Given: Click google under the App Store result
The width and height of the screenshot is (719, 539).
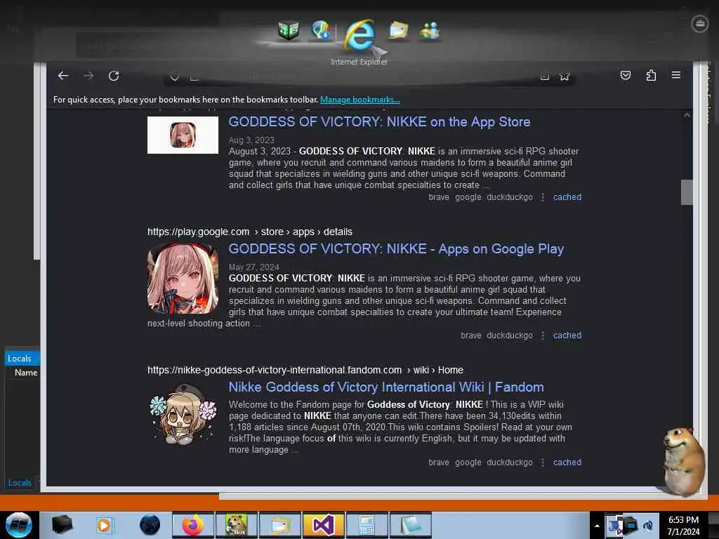Looking at the screenshot, I should click(468, 197).
